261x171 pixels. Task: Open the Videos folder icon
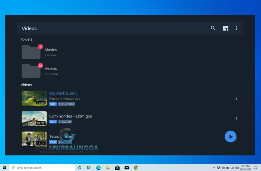[31, 71]
